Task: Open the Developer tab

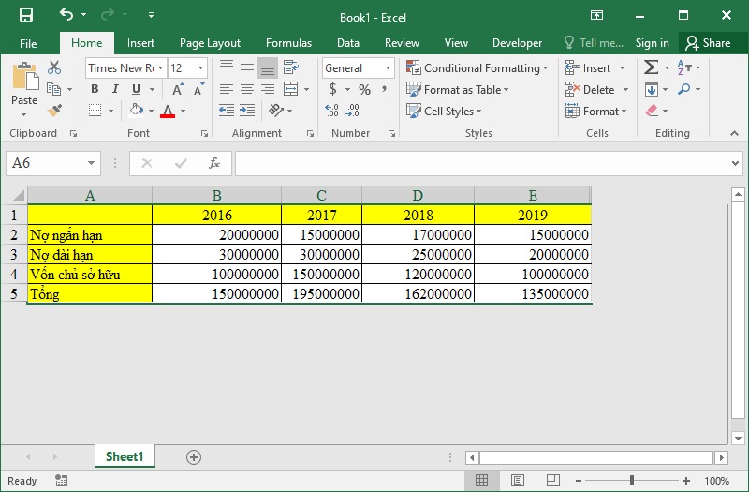Action: [517, 43]
